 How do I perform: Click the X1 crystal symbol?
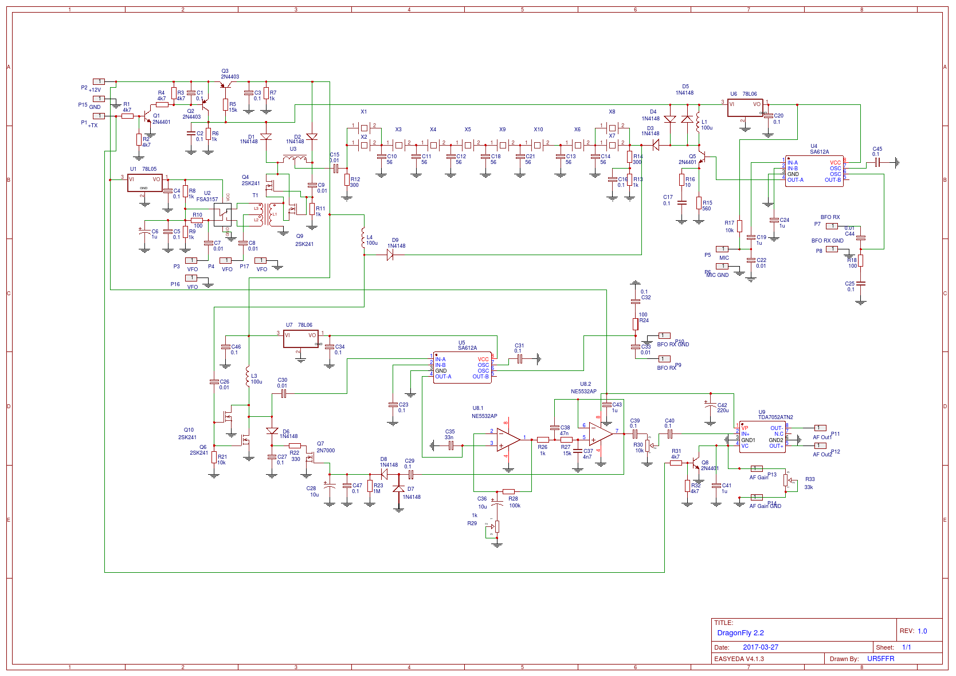click(x=363, y=127)
